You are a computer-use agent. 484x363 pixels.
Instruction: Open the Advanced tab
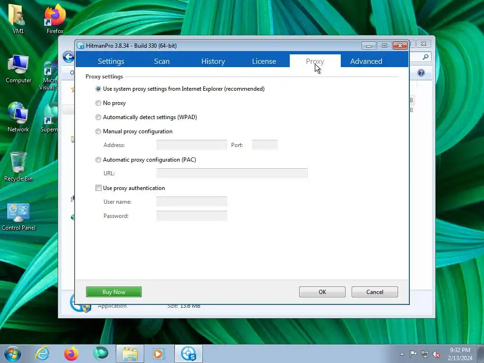click(366, 61)
